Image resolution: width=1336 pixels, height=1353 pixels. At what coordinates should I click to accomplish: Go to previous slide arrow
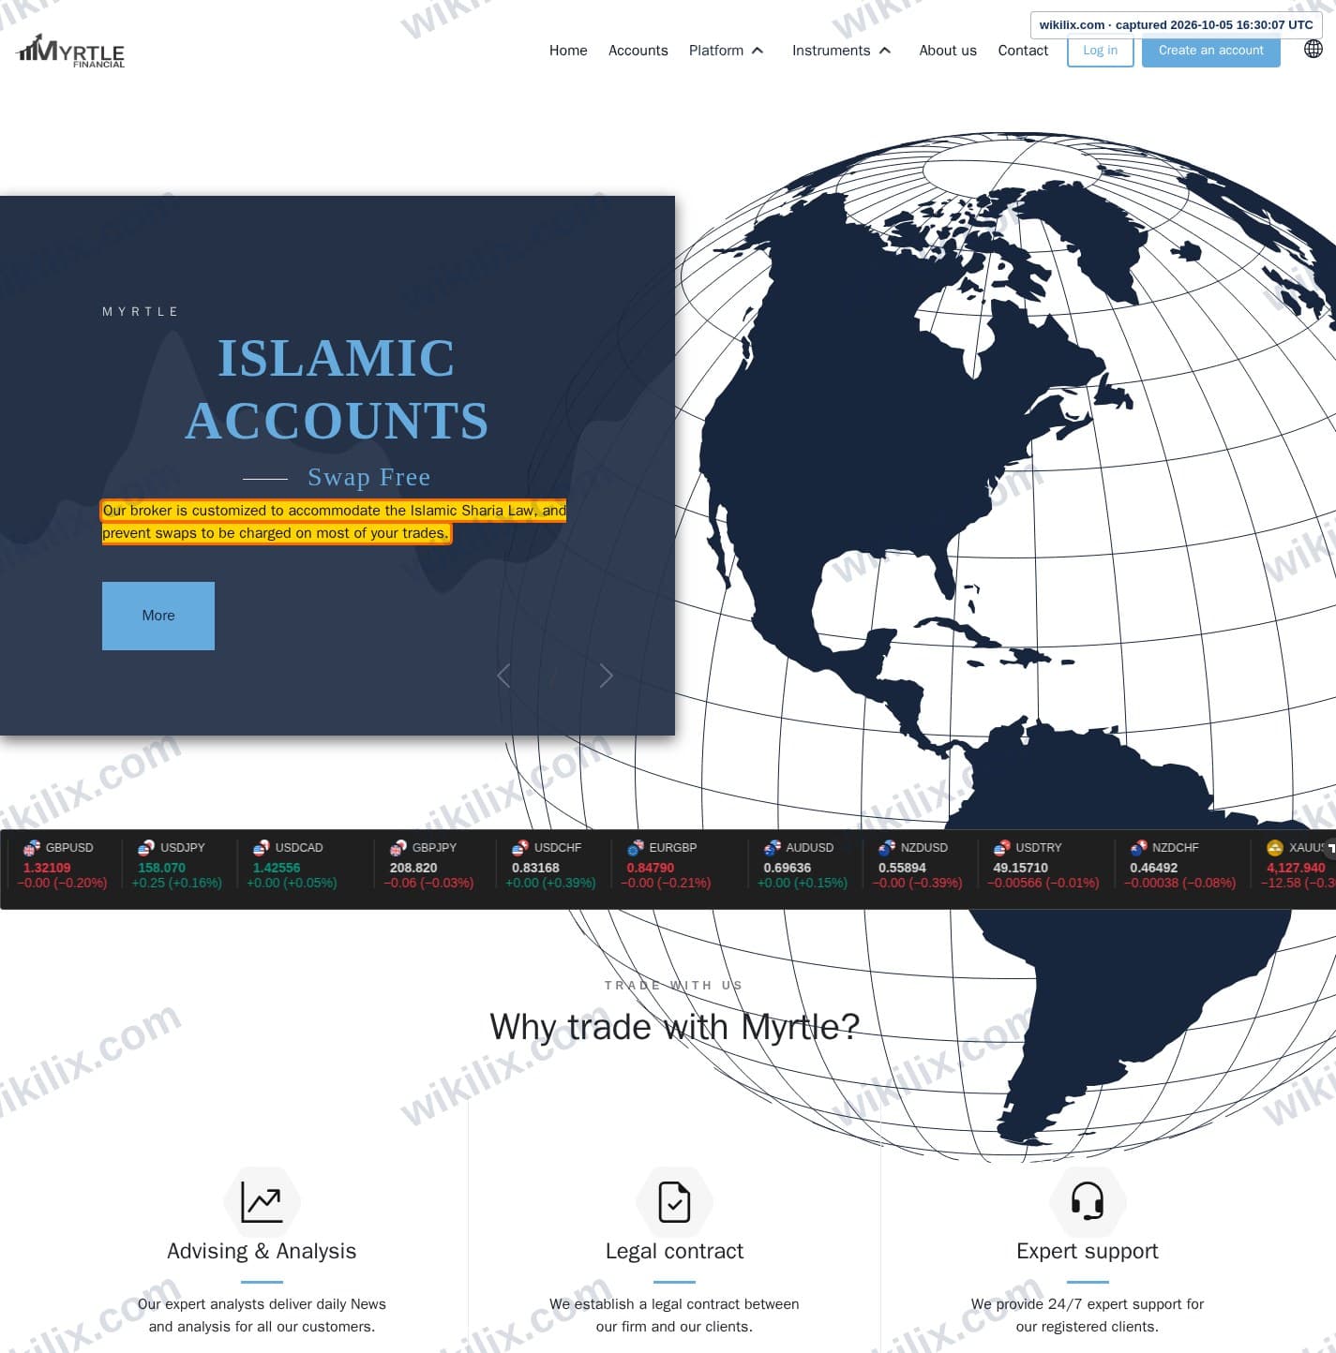pos(503,676)
